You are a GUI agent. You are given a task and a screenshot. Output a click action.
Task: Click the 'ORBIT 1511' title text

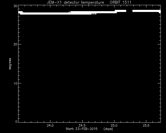120,2
